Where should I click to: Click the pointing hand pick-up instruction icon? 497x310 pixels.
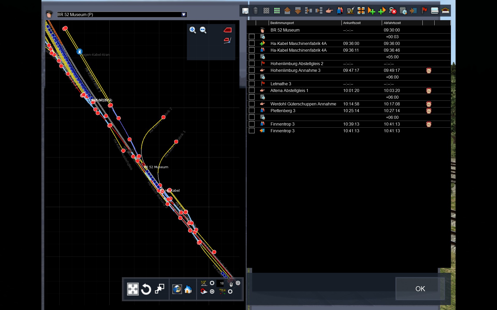pyautogui.click(x=329, y=11)
